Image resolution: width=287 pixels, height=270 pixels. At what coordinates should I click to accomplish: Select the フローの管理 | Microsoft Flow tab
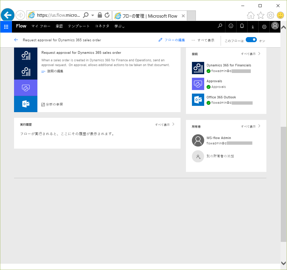(x=150, y=16)
